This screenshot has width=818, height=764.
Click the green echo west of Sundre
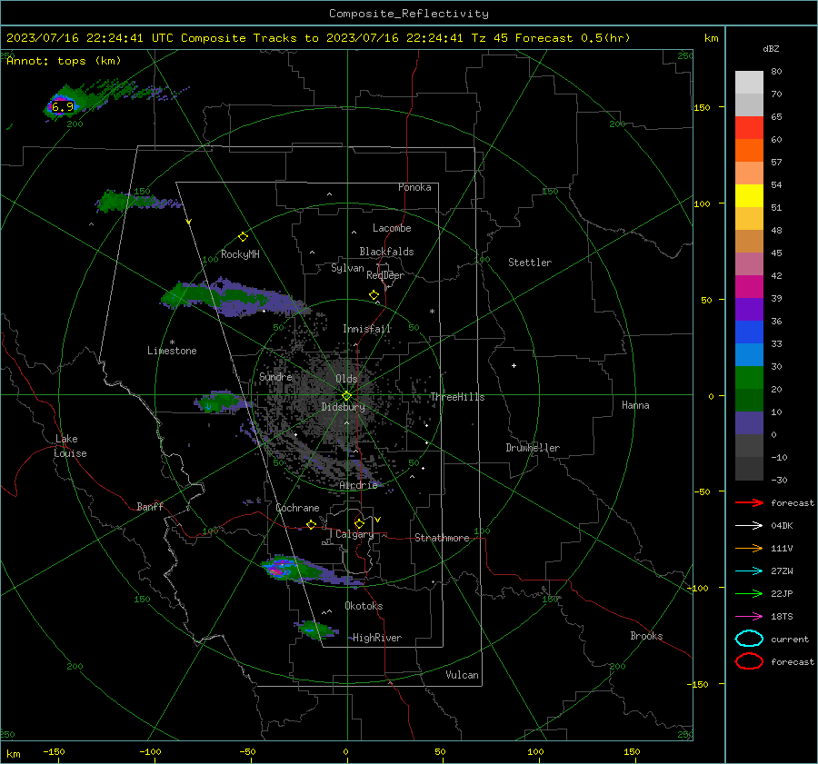221,402
